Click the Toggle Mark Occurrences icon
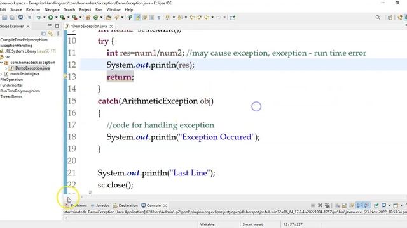 (x=138, y=18)
